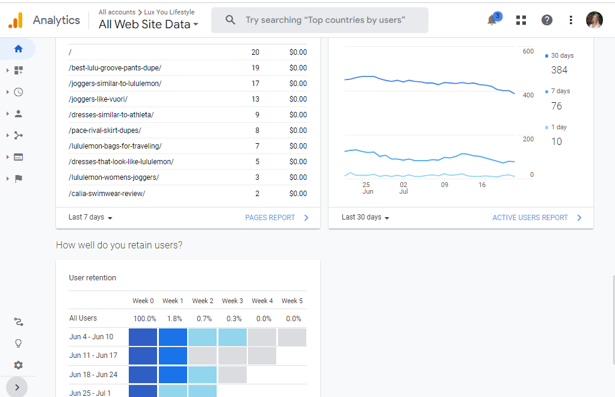This screenshot has height=397, width=615.
Task: Expand the Acquisition section arrow
Action: tap(7, 135)
